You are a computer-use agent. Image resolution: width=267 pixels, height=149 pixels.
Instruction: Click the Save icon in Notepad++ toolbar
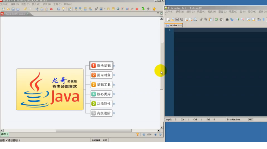pos(177,19)
